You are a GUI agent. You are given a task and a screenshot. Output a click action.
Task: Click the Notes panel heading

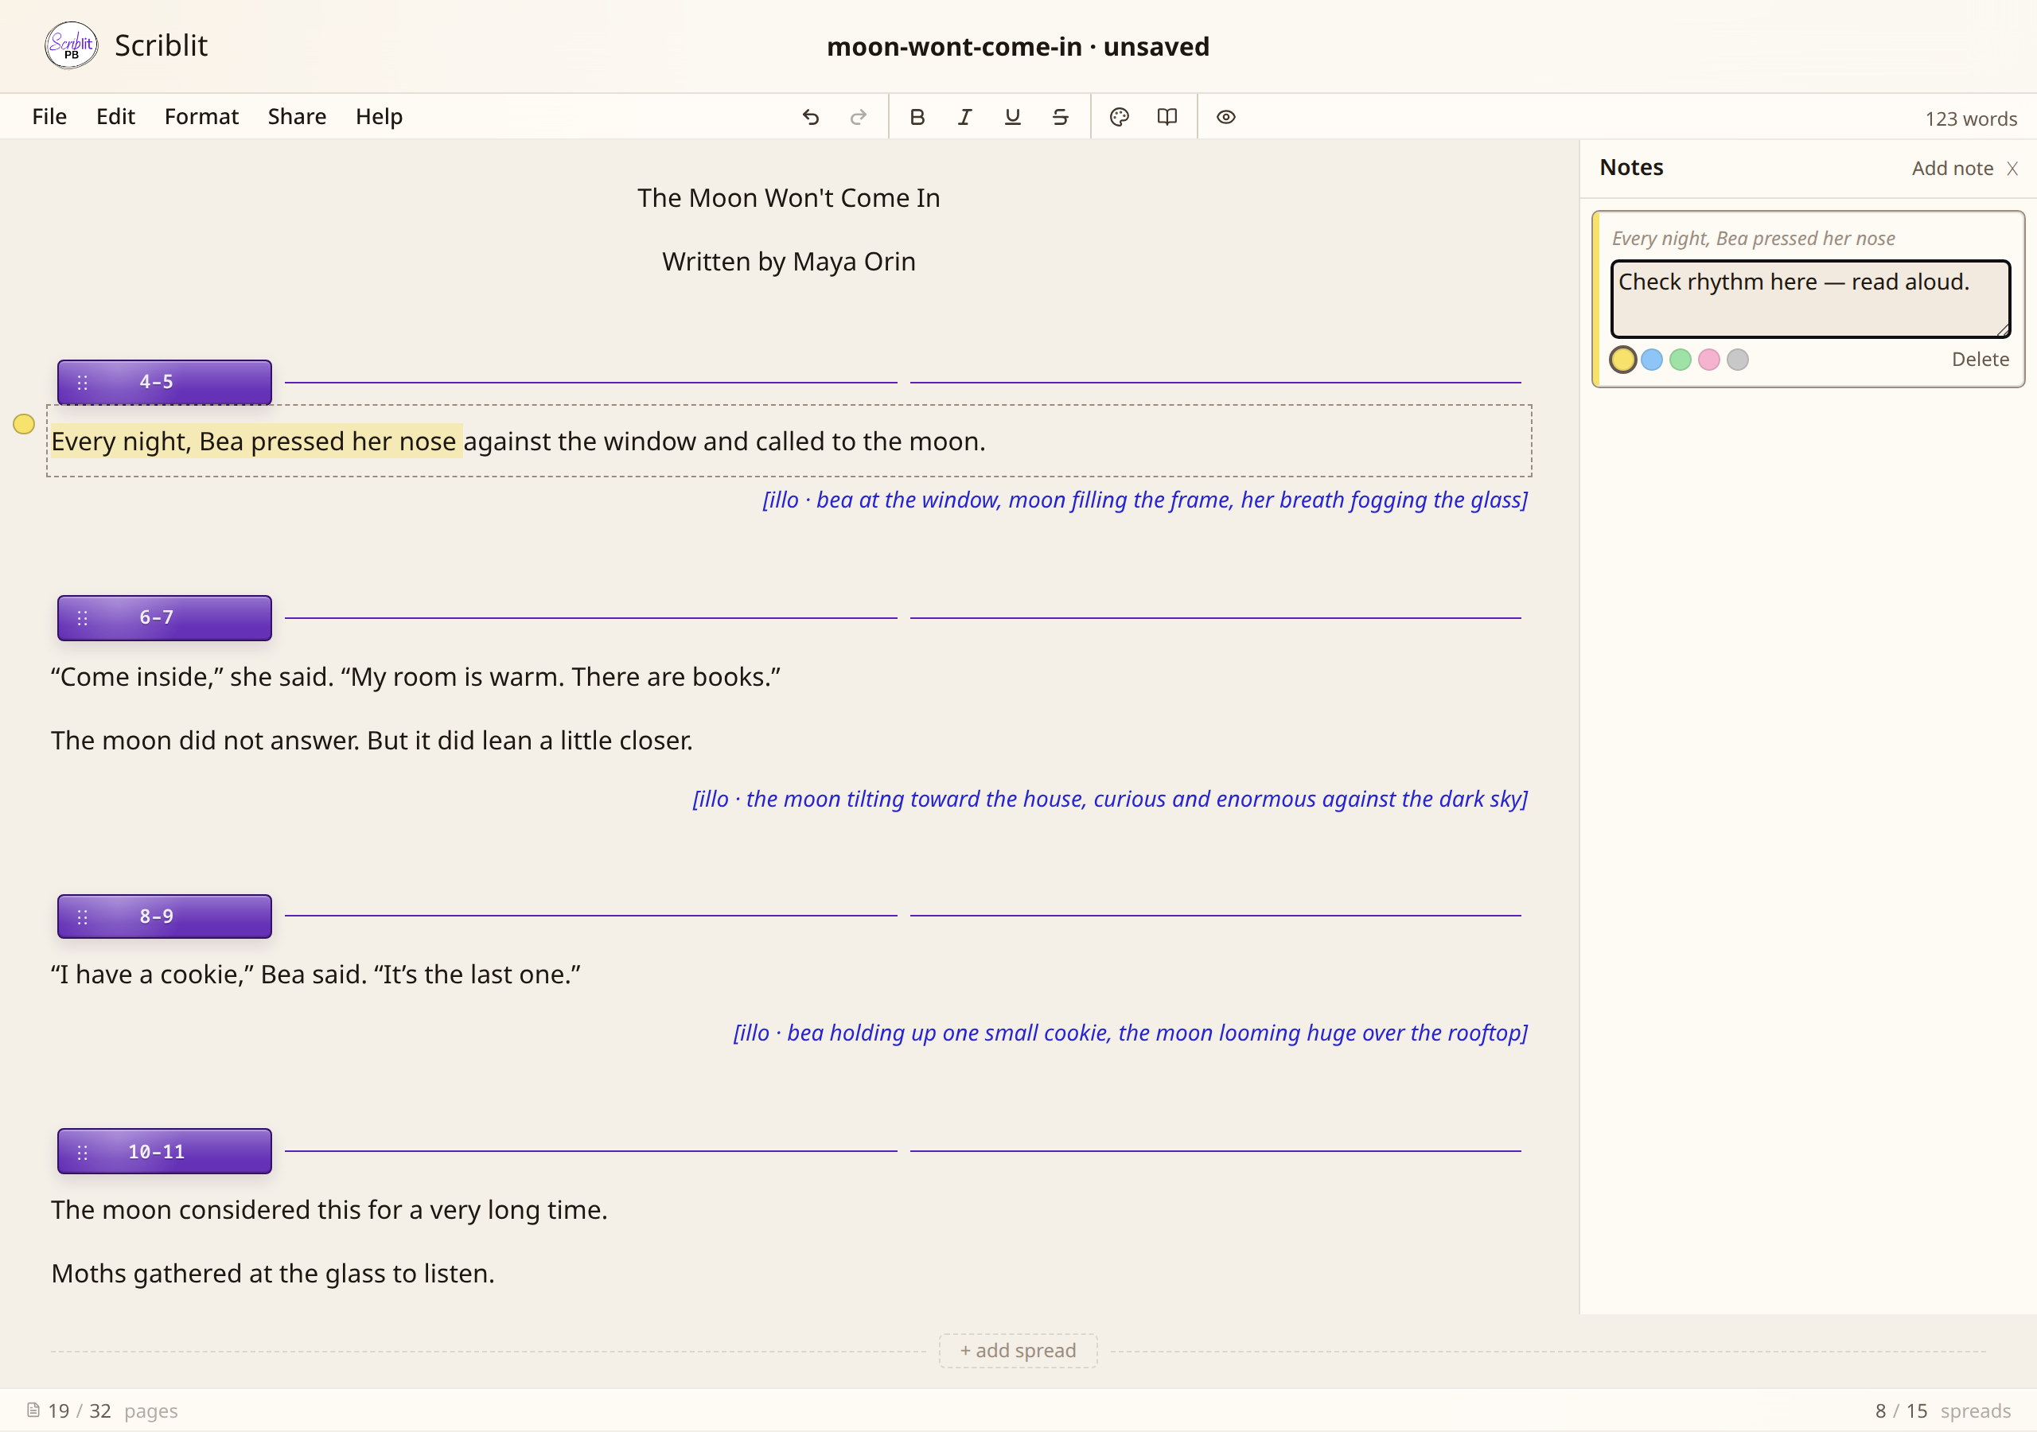(1630, 168)
